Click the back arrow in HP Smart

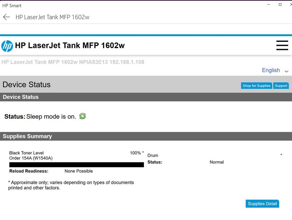(x=6, y=17)
